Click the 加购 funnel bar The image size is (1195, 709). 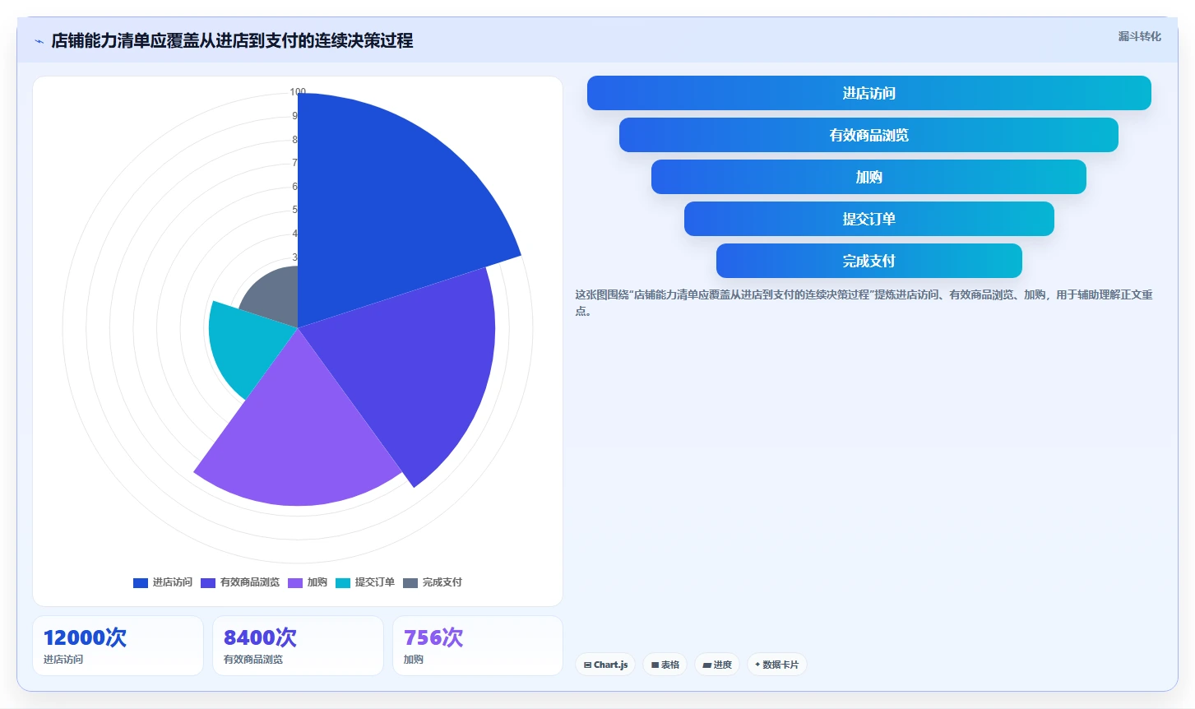point(868,177)
